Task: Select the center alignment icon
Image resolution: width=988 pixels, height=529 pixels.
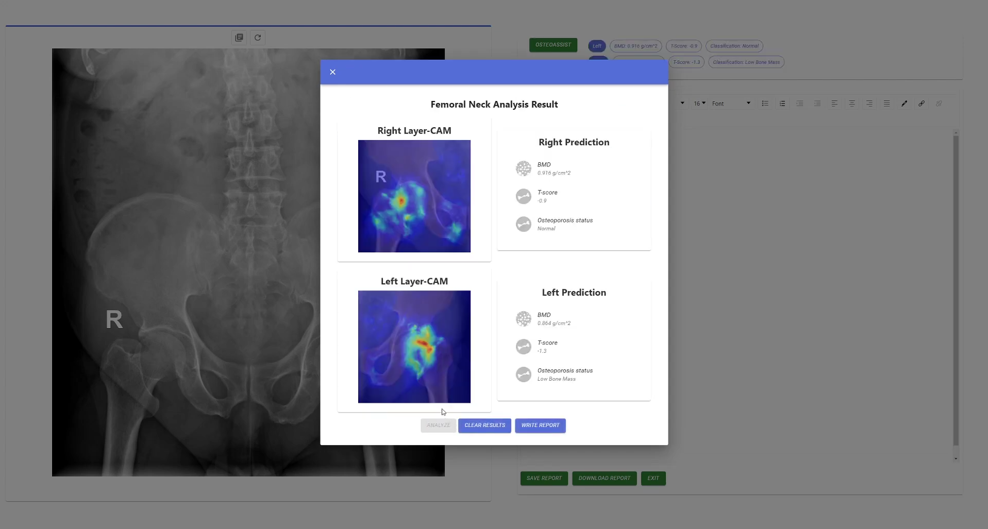Action: [x=852, y=103]
